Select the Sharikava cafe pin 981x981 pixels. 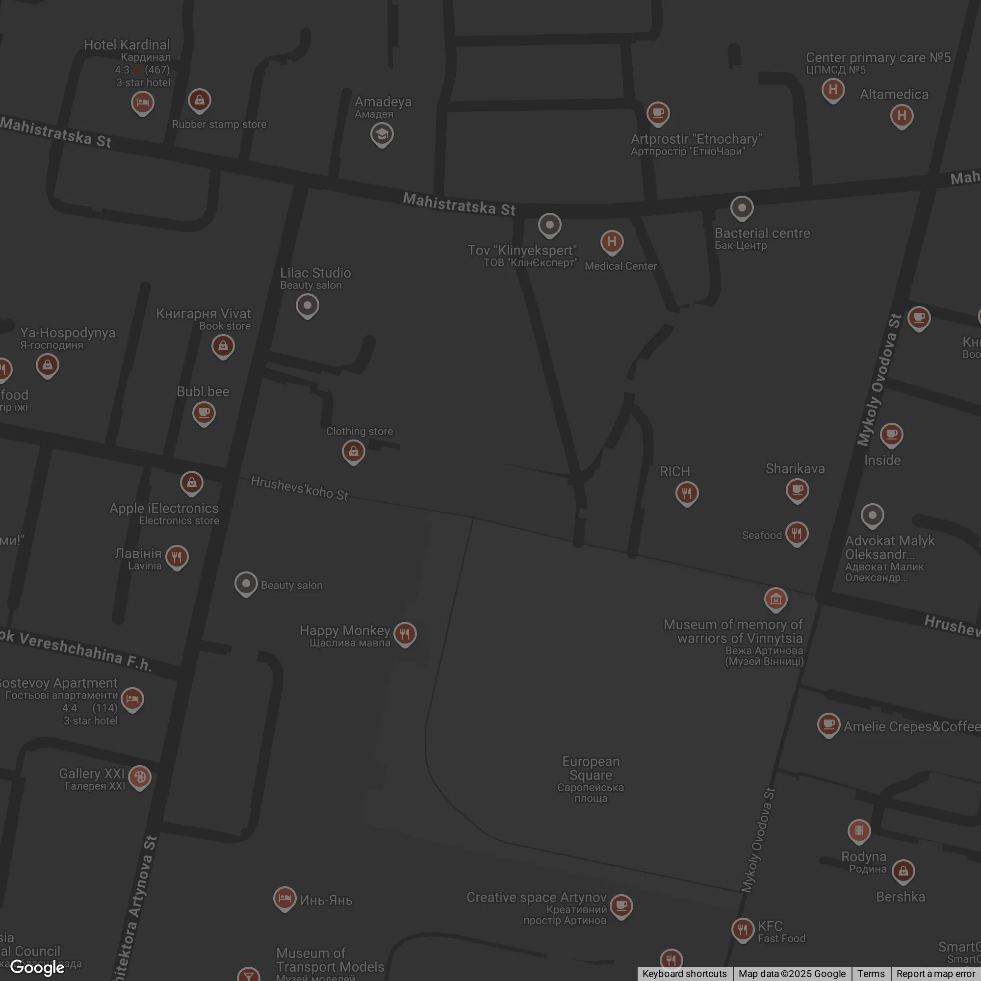[x=797, y=491]
